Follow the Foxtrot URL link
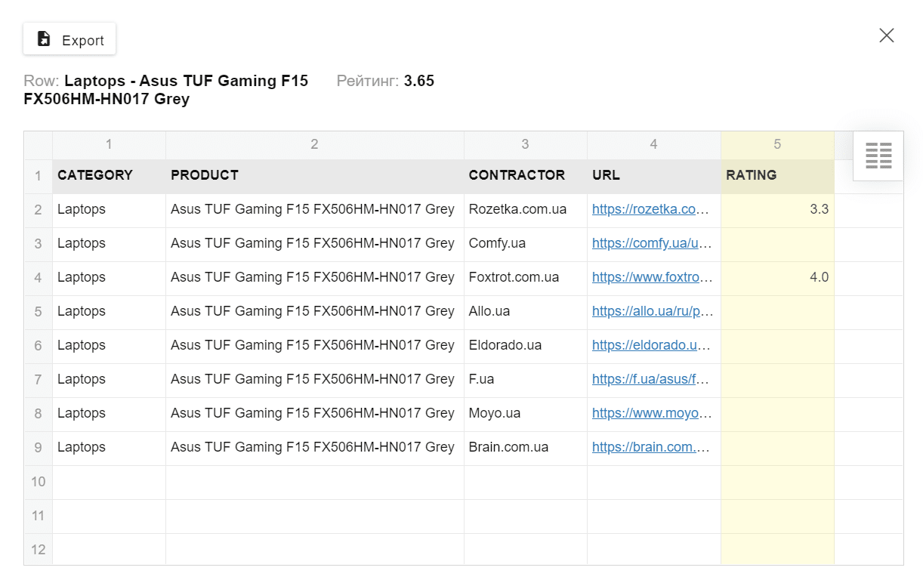 [x=651, y=278]
